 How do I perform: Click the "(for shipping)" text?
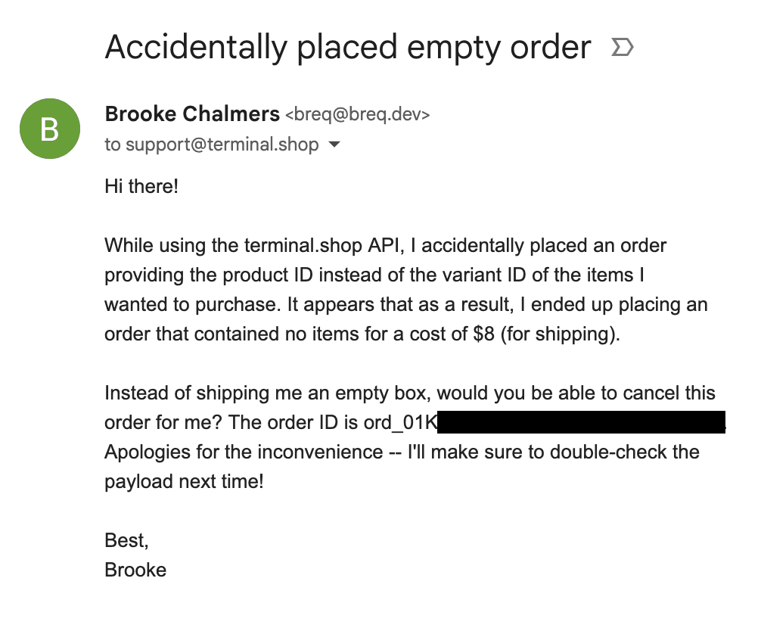[560, 334]
